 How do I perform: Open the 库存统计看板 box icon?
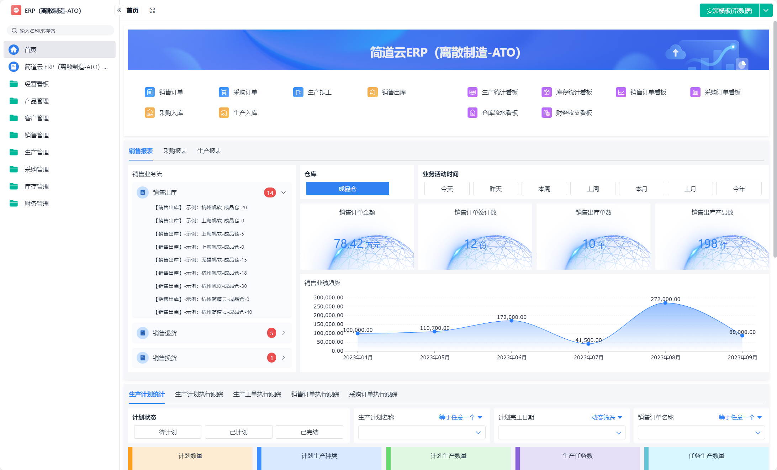coord(546,92)
